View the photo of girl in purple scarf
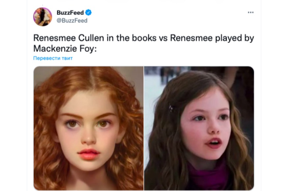The image size is (286, 191). (199, 128)
